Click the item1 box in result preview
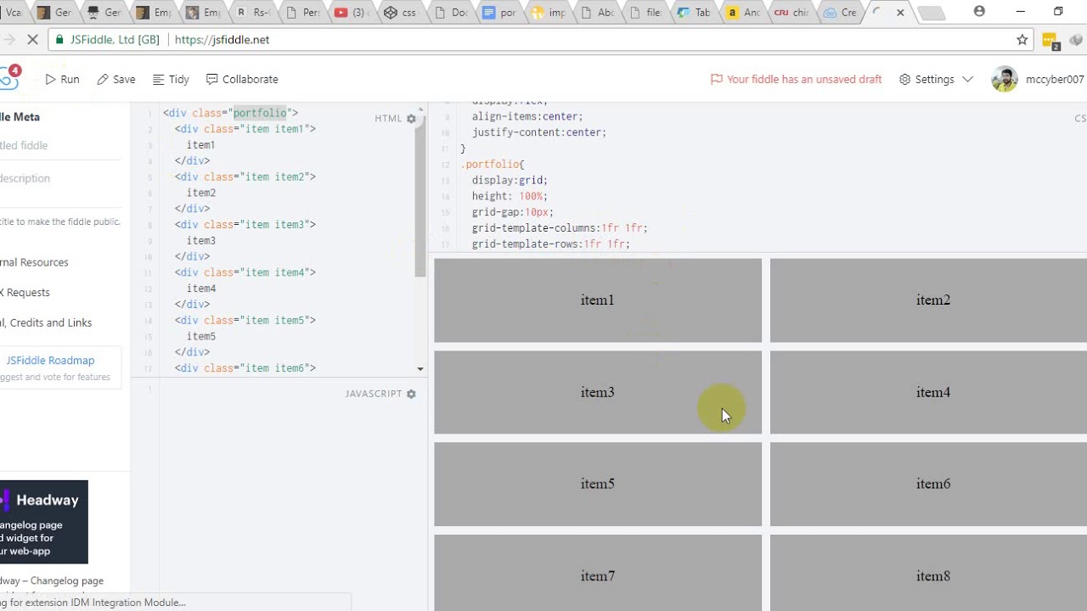The height and width of the screenshot is (611, 1087). [x=598, y=300]
